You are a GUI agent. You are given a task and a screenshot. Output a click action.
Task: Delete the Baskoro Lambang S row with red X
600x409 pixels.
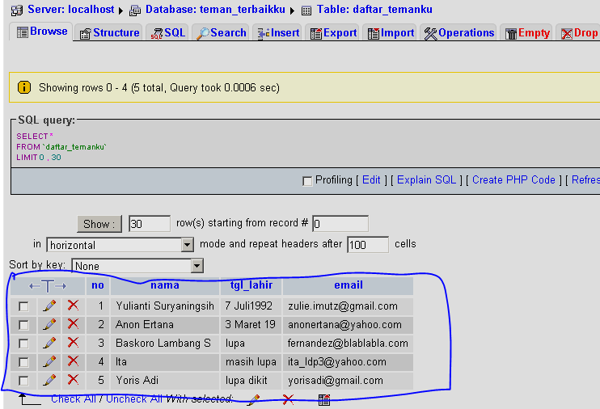pos(73,343)
